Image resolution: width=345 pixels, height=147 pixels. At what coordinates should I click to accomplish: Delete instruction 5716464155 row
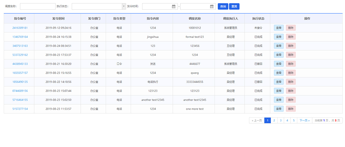(x=291, y=100)
